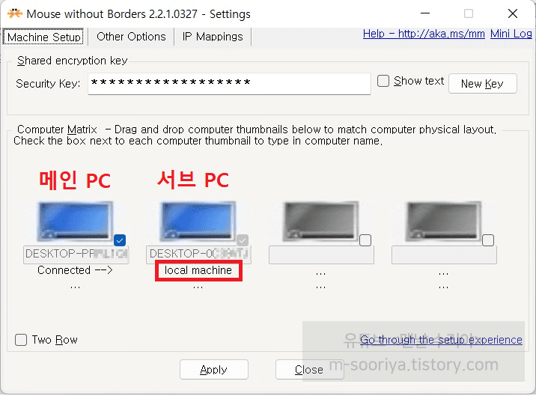The image size is (536, 396).
Task: Switch to the Other Options tab
Action: click(131, 36)
